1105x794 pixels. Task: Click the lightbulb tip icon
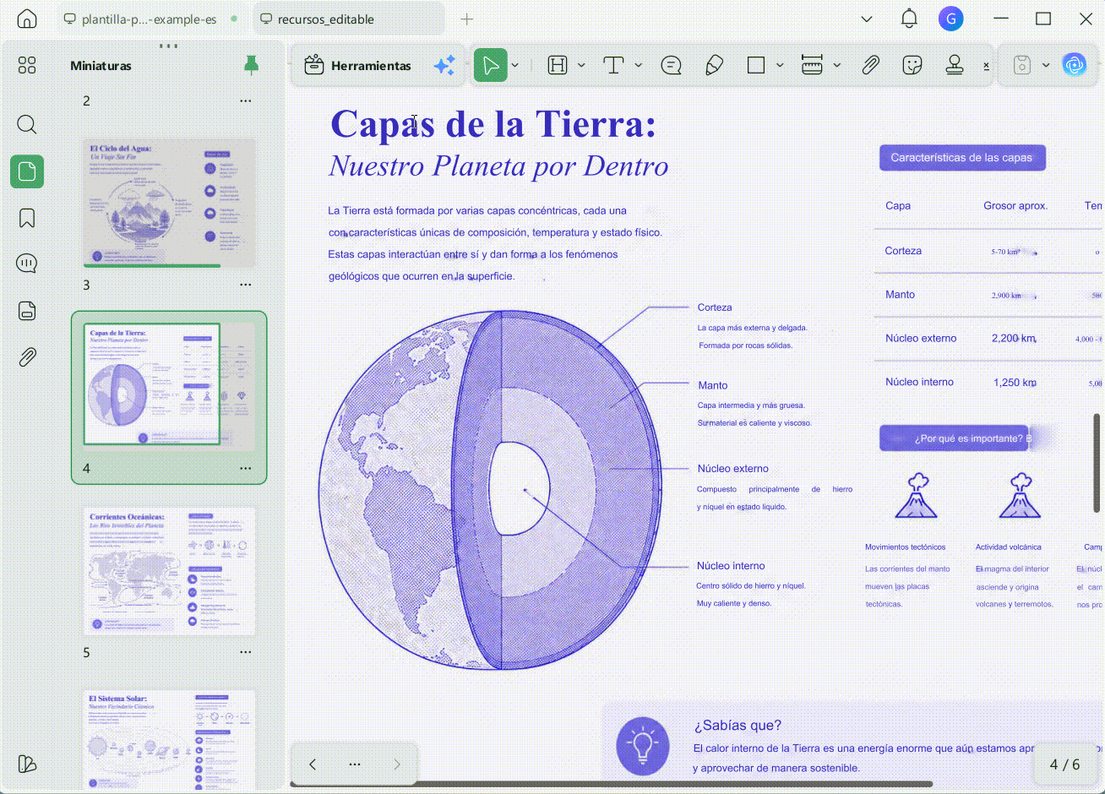pos(643,746)
